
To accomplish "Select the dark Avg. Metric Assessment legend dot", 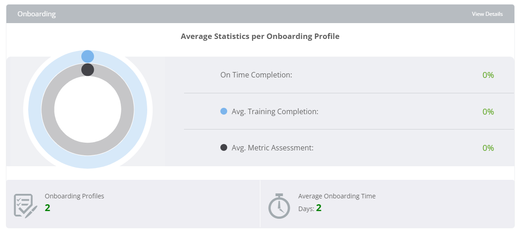I will pyautogui.click(x=224, y=148).
